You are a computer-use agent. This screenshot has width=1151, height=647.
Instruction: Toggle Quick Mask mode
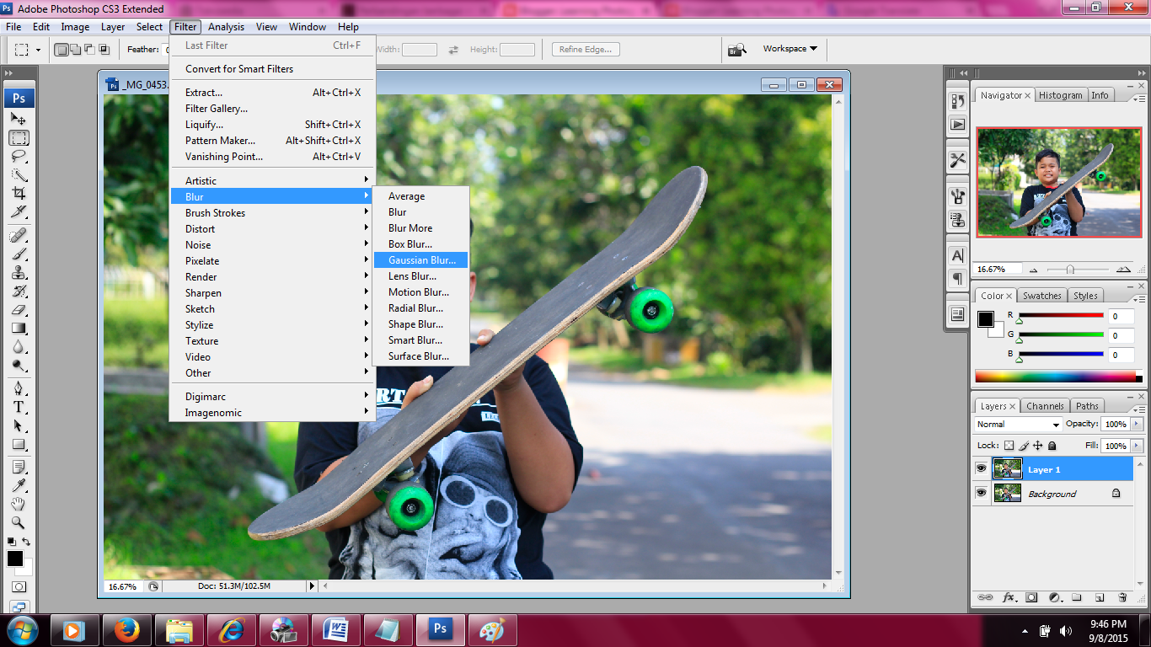19,586
